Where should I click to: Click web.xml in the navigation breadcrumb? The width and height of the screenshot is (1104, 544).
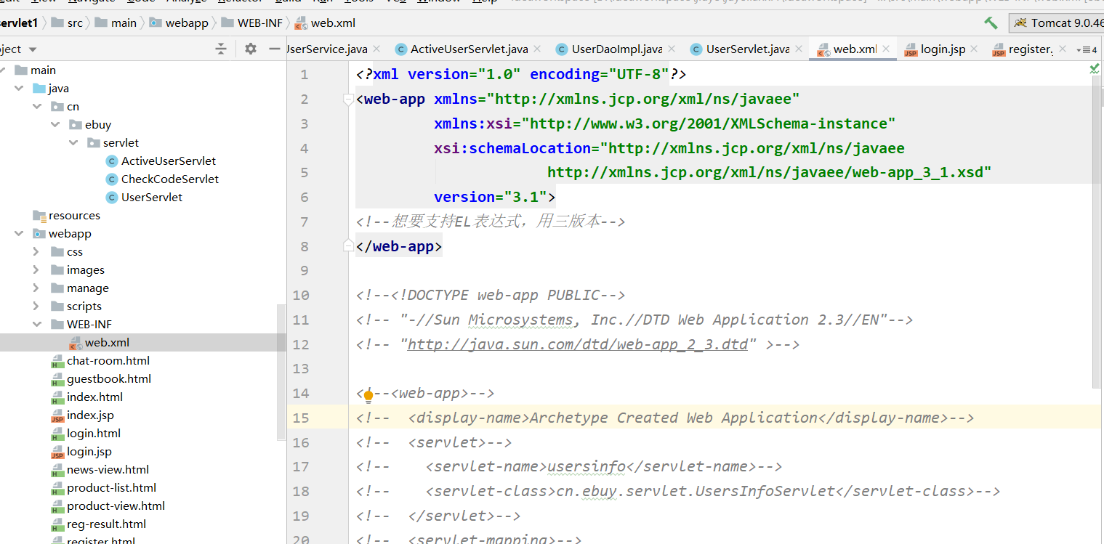tap(326, 23)
